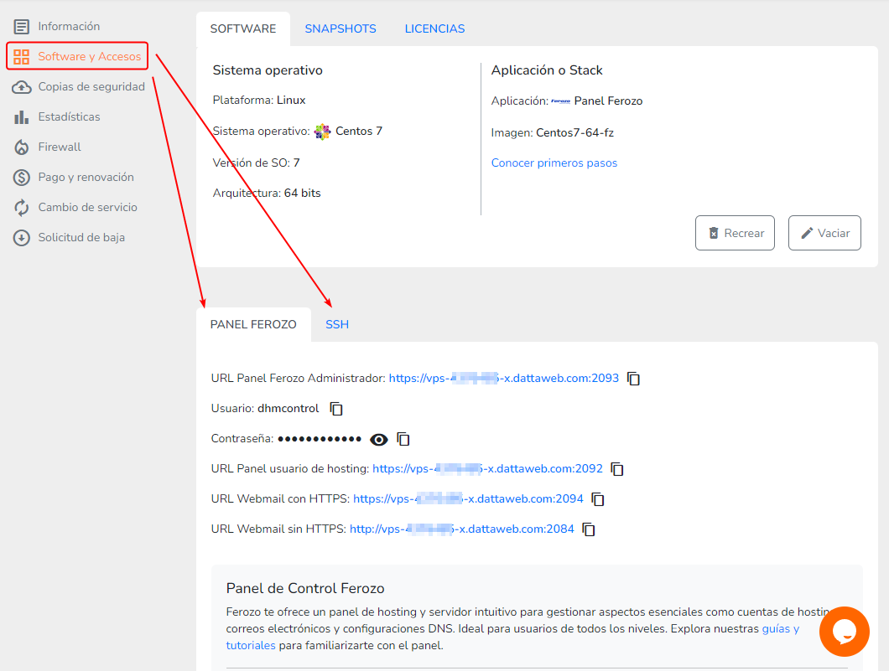The image size is (889, 671).
Task: Click the Sistema operativo heading
Action: [268, 70]
